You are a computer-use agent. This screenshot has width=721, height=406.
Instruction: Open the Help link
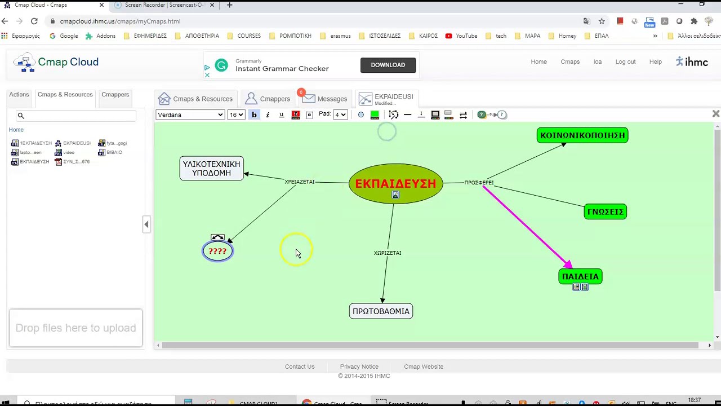(656, 61)
